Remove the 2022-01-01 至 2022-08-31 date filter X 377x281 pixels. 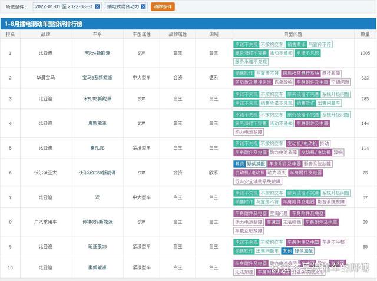point(97,6)
